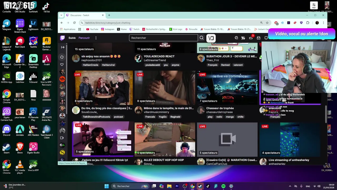Go back in browser history

point(62,23)
